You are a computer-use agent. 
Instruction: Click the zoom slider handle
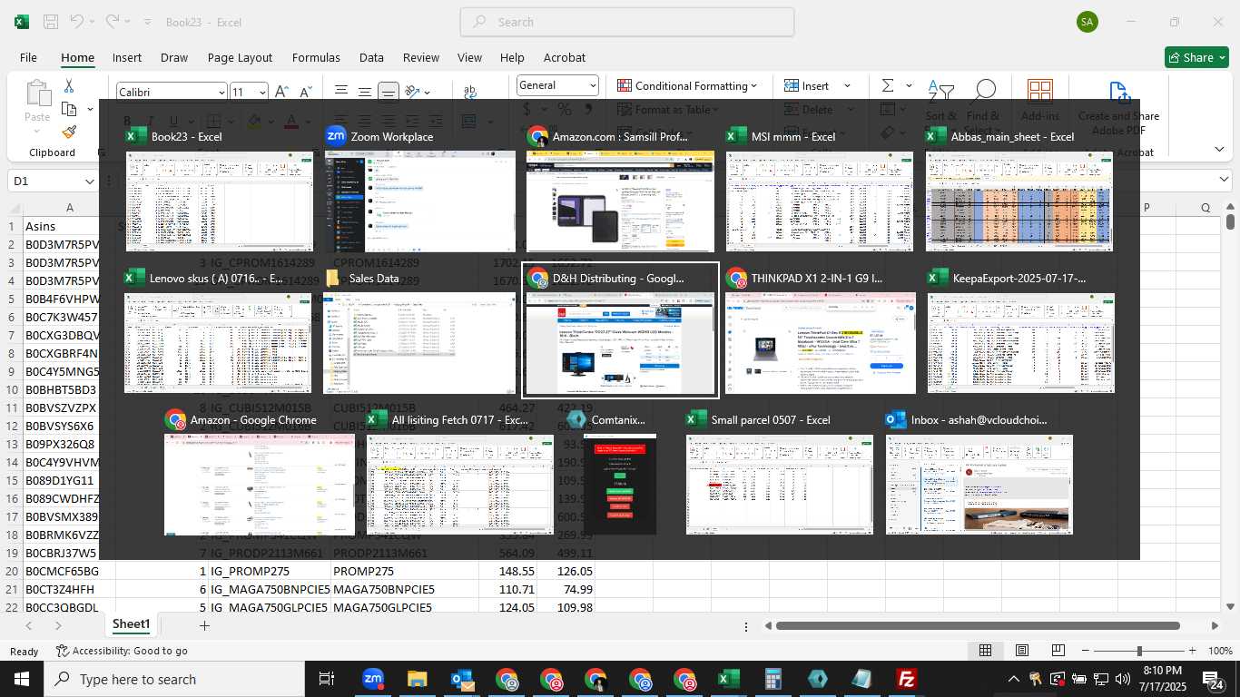(1139, 651)
